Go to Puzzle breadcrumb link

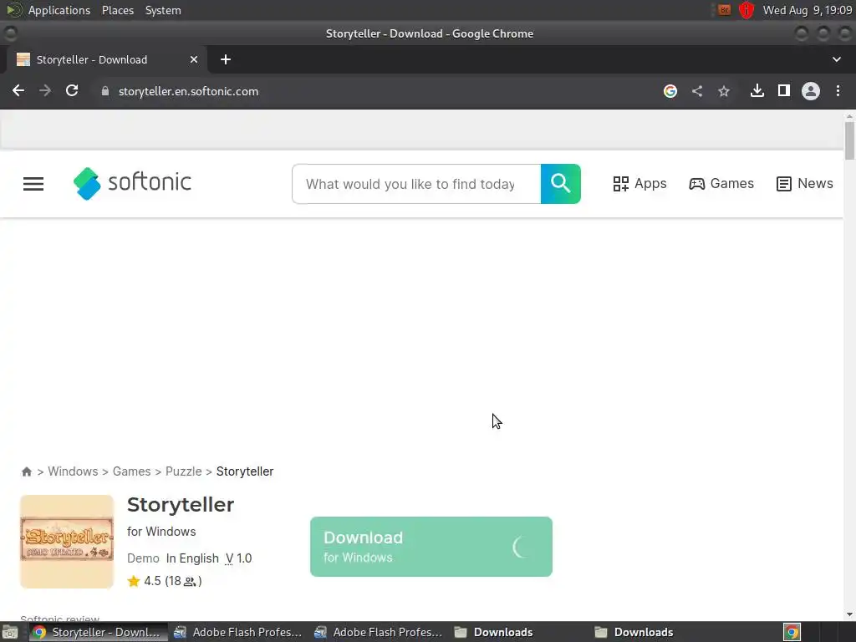pos(183,471)
